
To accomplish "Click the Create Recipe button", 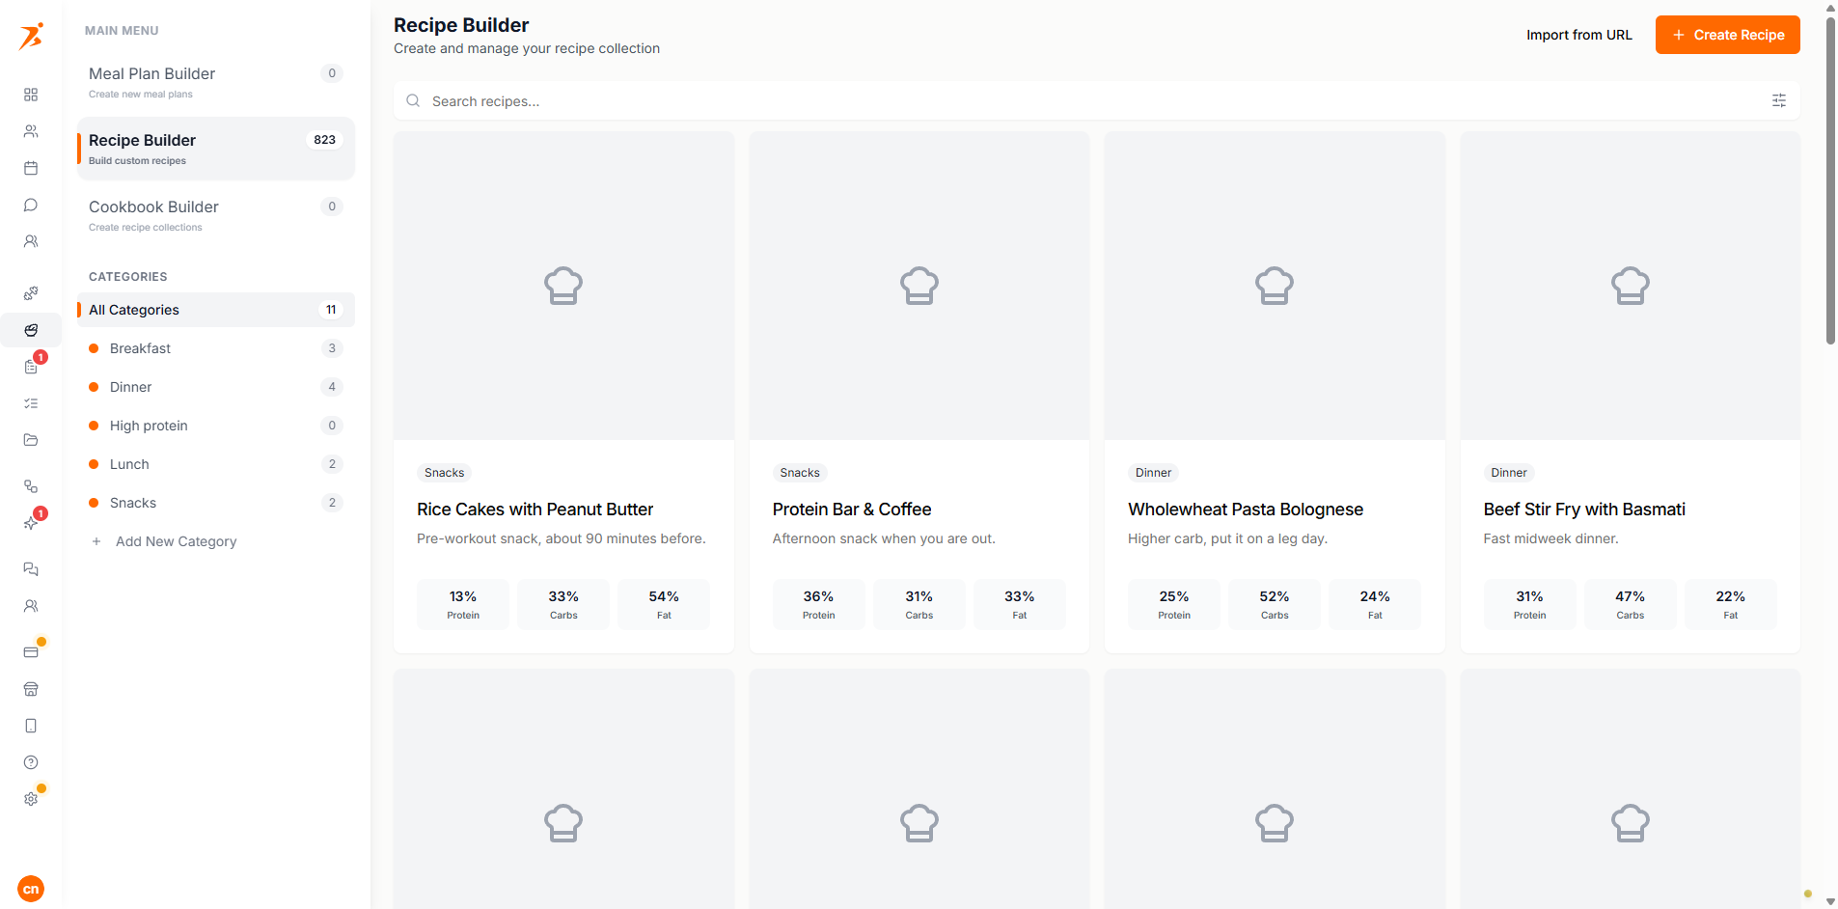I will 1727,35.
